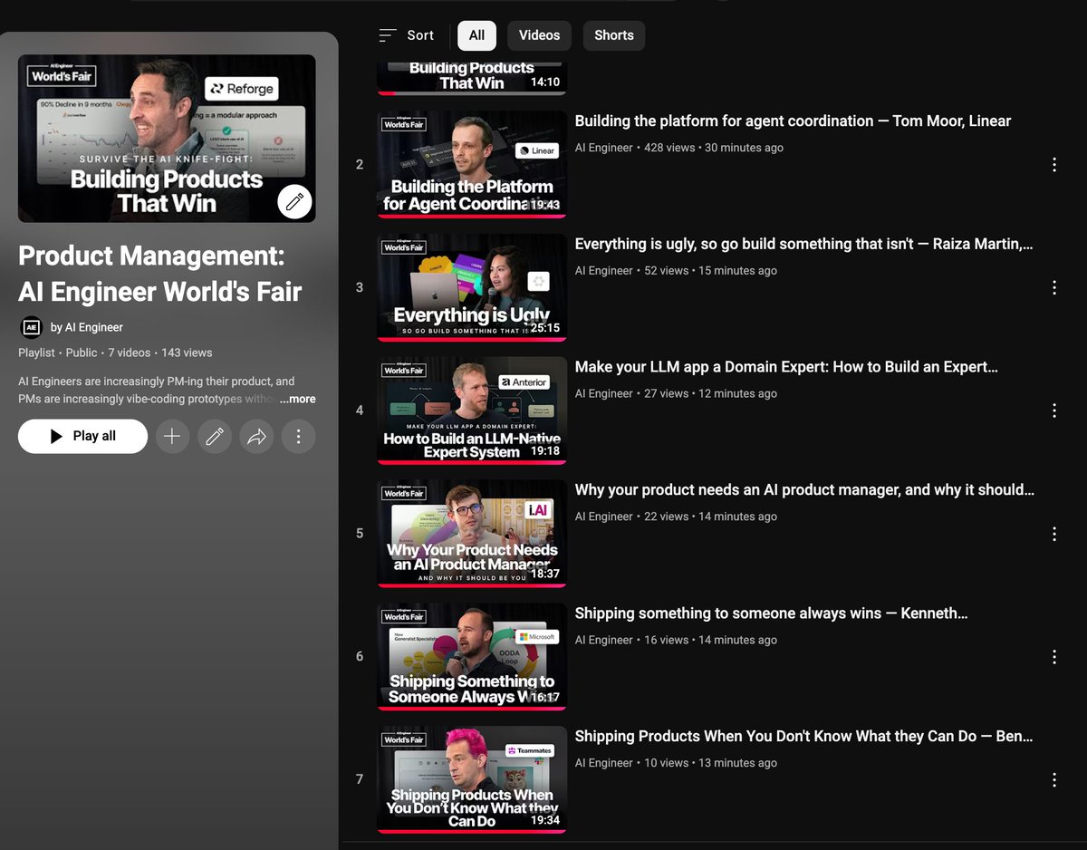Click the plus icon to add videos
This screenshot has width=1087, height=850.
[172, 436]
